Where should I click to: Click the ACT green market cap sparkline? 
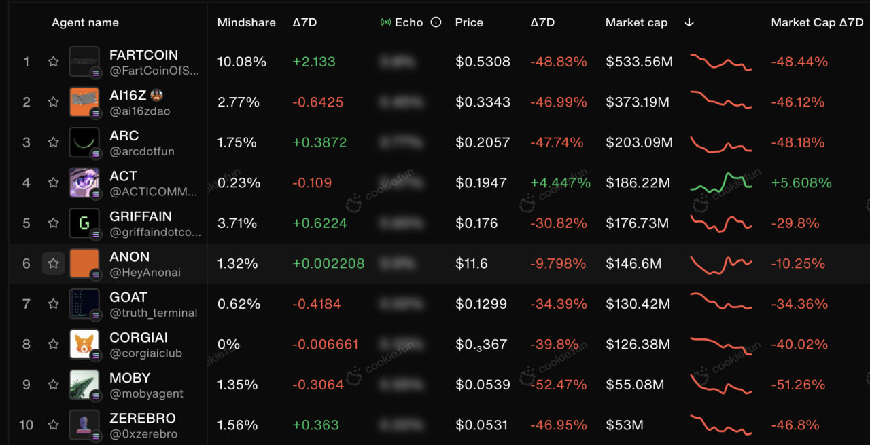coord(721,182)
